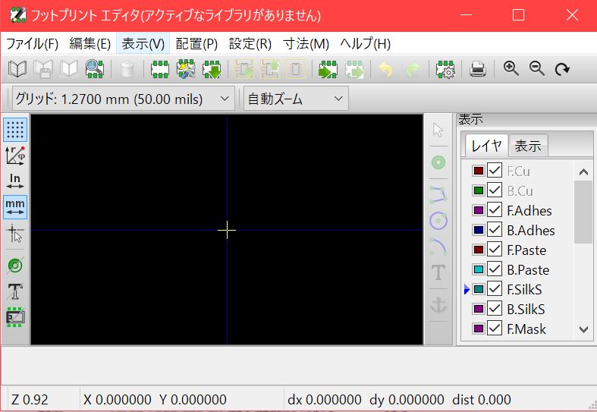The height and width of the screenshot is (412, 597).
Task: Switch to the 表示 tab in layers panel
Action: (x=528, y=146)
